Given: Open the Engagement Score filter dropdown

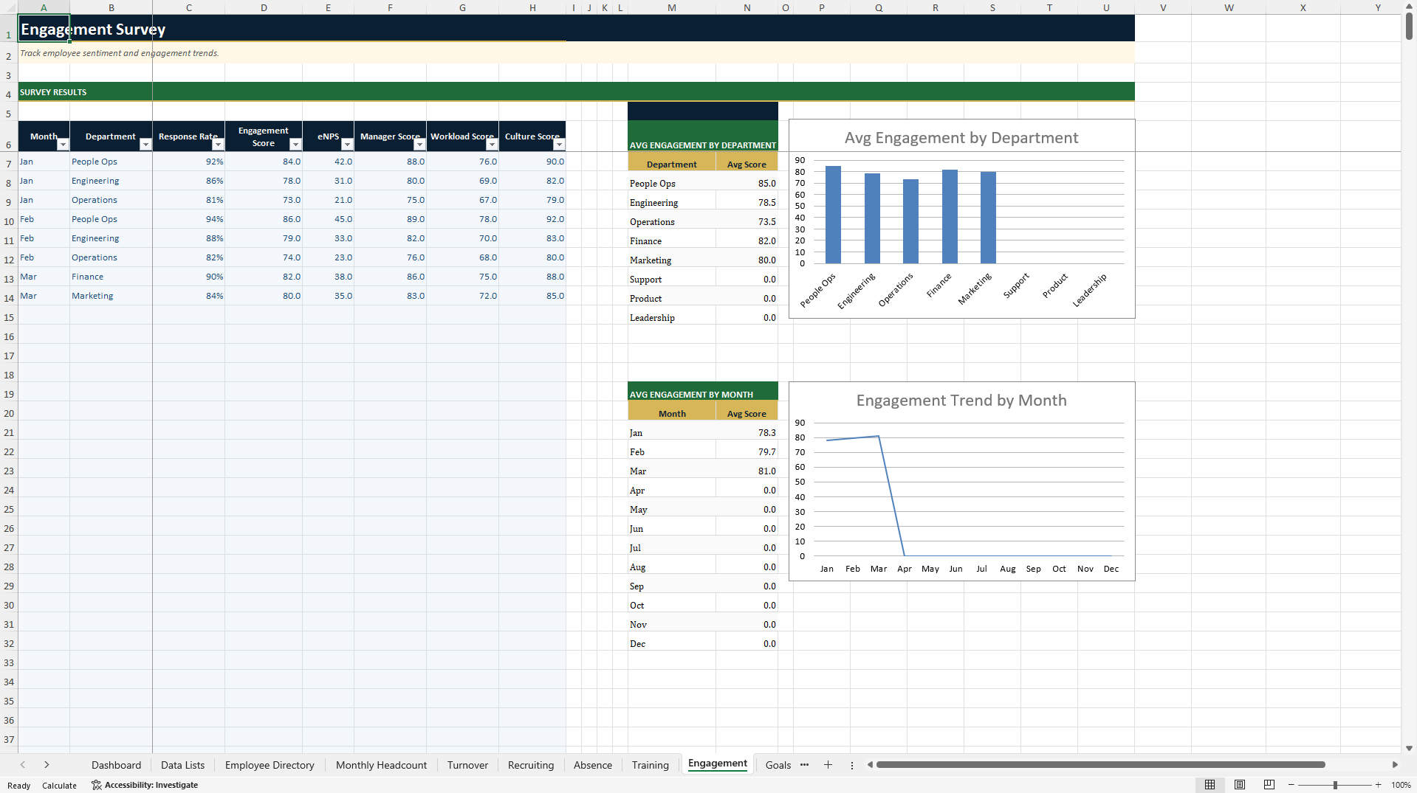Looking at the screenshot, I should coord(295,145).
